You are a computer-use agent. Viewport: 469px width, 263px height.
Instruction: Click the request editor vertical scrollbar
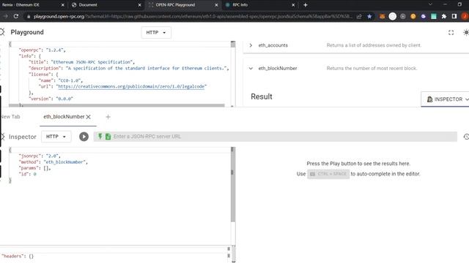[233, 184]
